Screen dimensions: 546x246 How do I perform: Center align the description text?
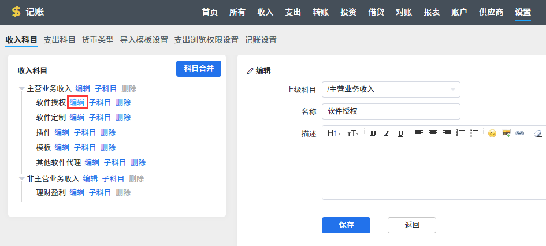point(432,133)
